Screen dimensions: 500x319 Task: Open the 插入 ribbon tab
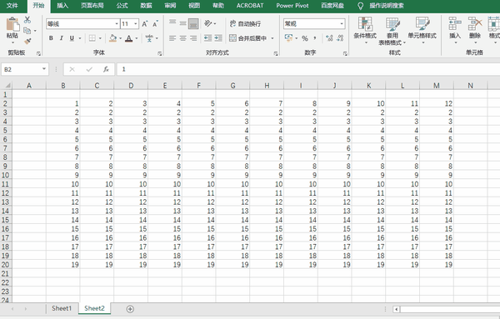[x=62, y=6]
